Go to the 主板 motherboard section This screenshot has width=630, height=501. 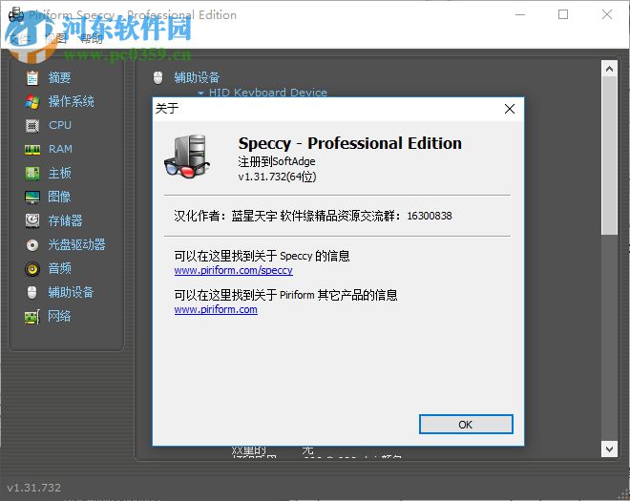point(59,173)
